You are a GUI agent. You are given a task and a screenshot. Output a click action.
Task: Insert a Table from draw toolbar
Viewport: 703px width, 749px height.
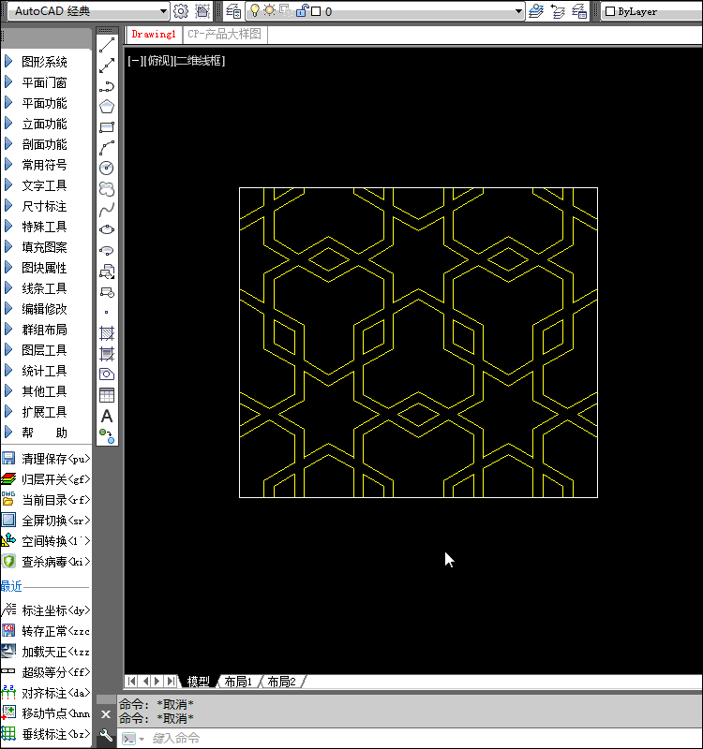[107, 395]
